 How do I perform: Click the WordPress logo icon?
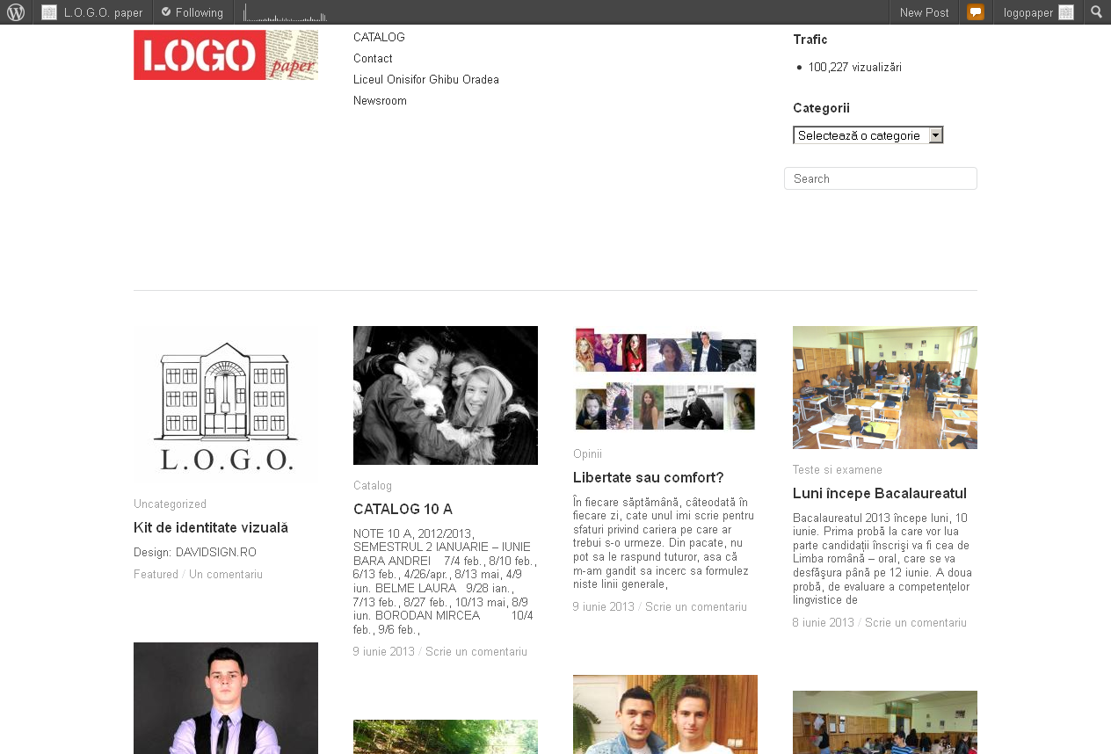[16, 12]
